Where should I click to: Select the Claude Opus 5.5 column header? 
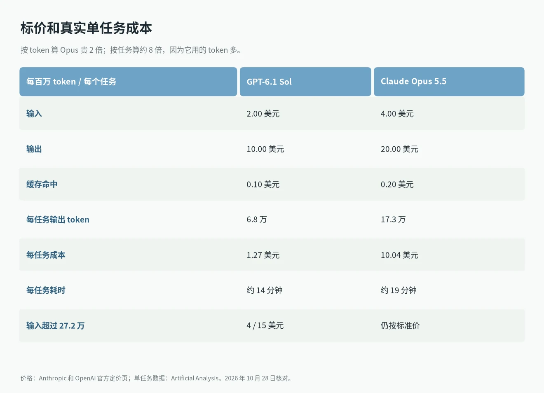tap(449, 82)
